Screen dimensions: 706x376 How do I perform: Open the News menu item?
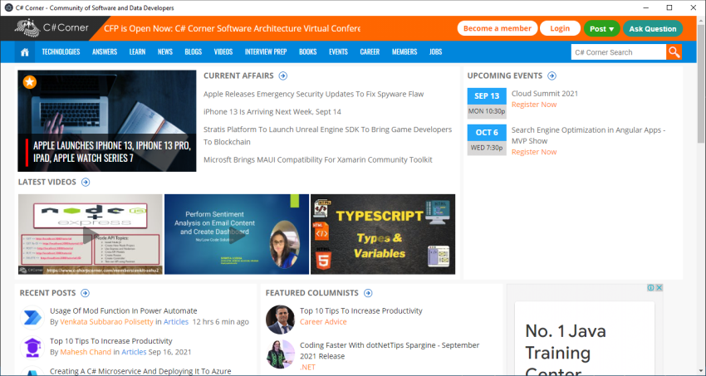coord(165,52)
